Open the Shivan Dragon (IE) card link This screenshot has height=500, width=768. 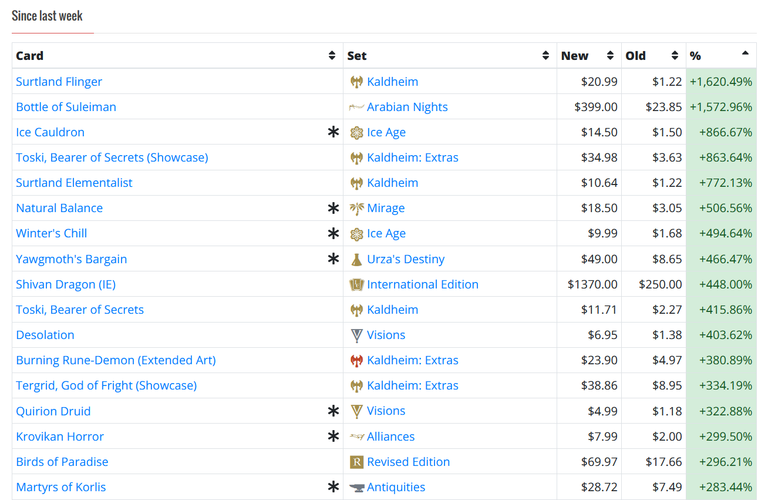[66, 284]
